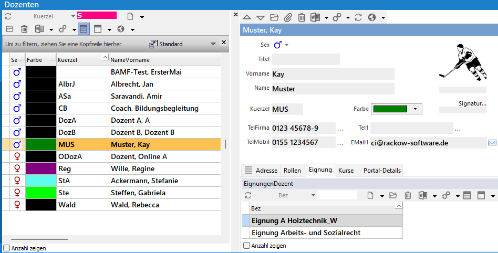Click the envelope icon beside EMail1

pyautogui.click(x=492, y=142)
